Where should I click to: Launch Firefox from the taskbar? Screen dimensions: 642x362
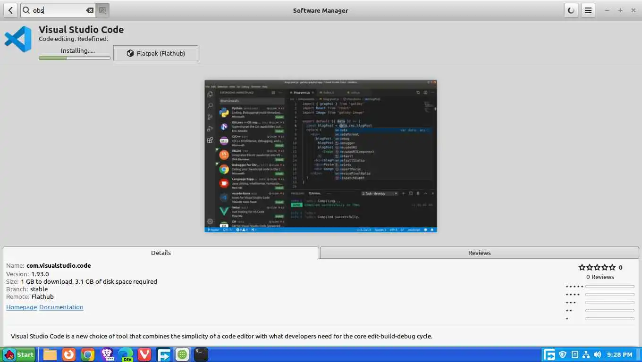point(69,354)
